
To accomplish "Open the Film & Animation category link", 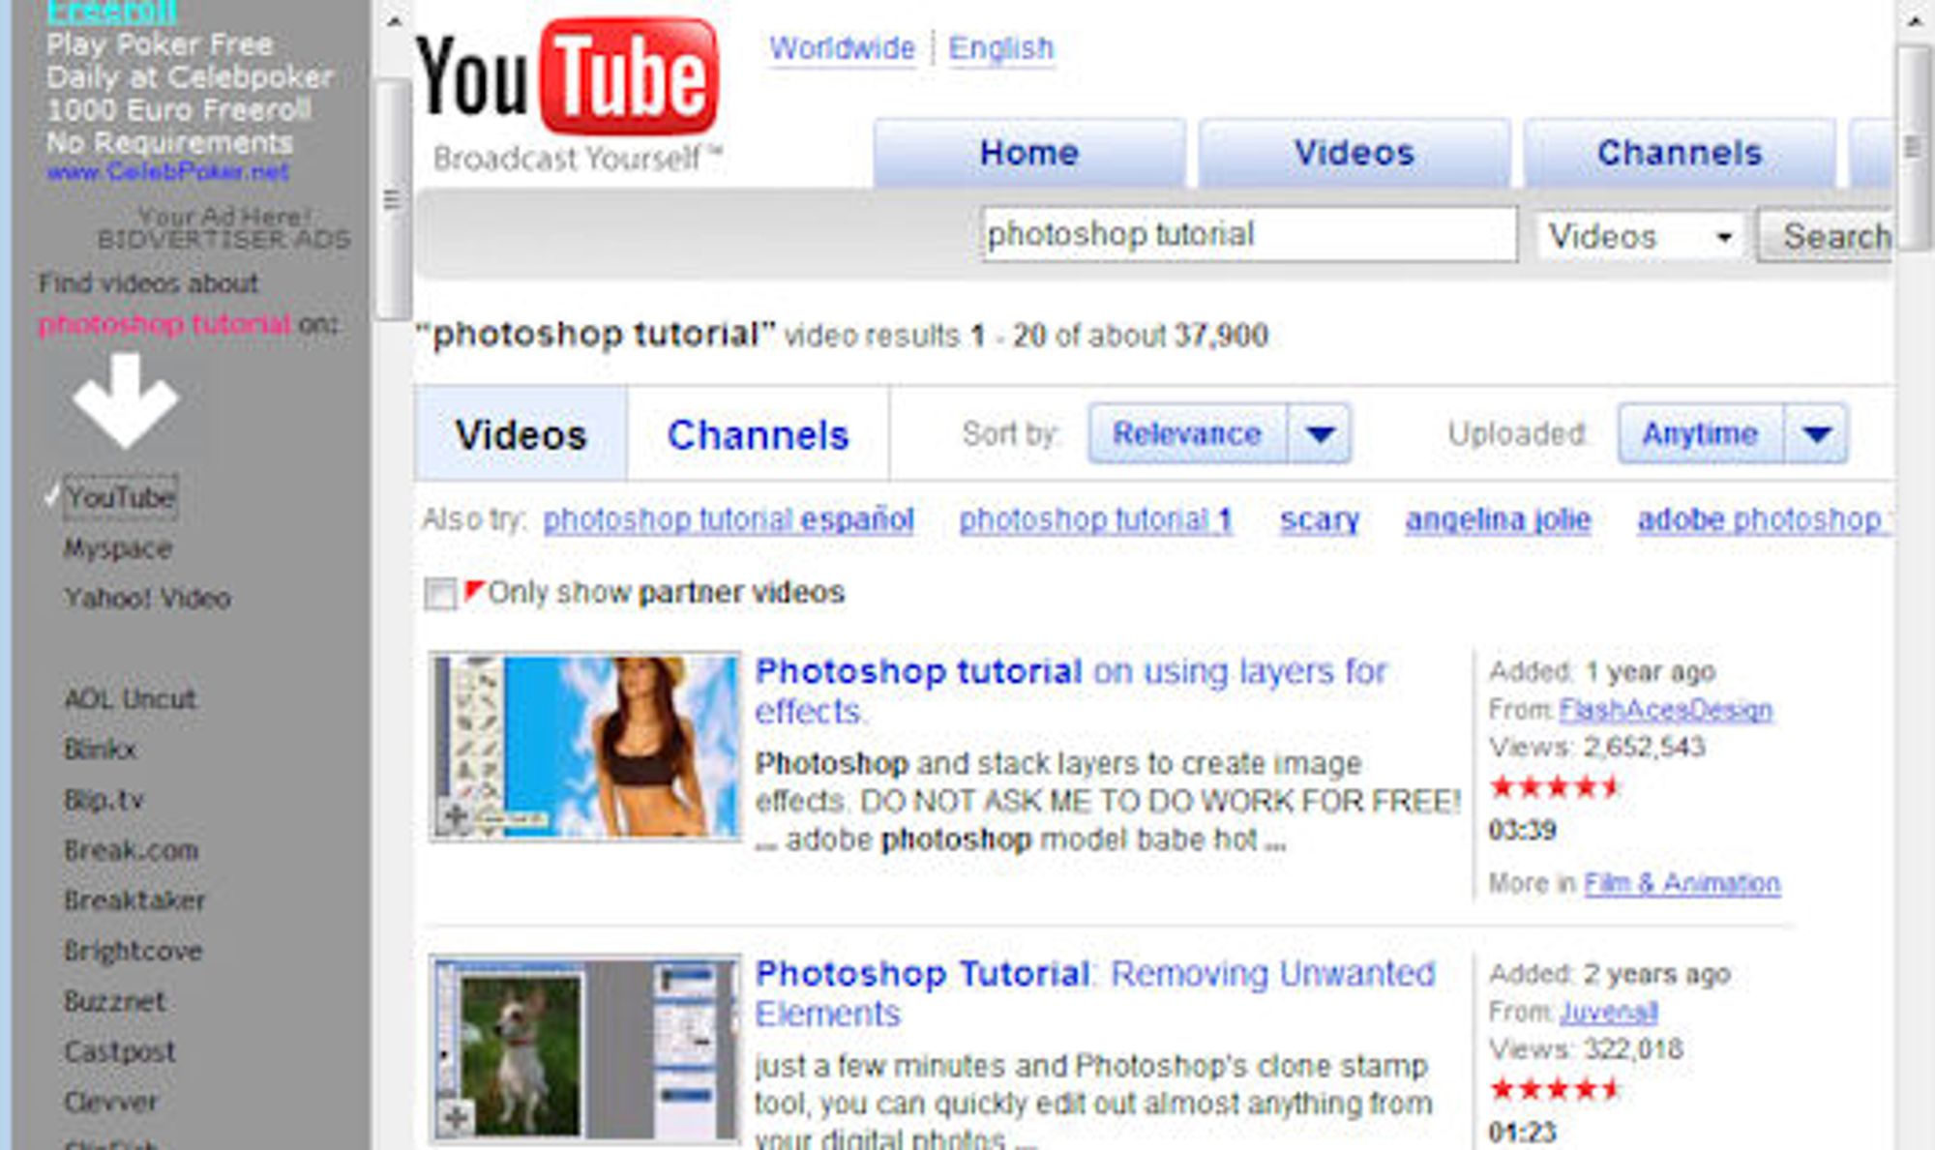I will point(1682,883).
